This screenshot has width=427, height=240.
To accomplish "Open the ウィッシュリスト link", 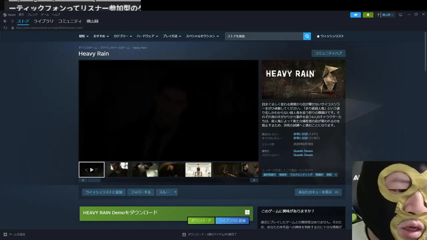I will 330,36.
